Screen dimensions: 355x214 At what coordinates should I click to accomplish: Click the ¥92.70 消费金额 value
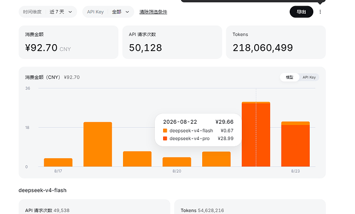point(41,48)
